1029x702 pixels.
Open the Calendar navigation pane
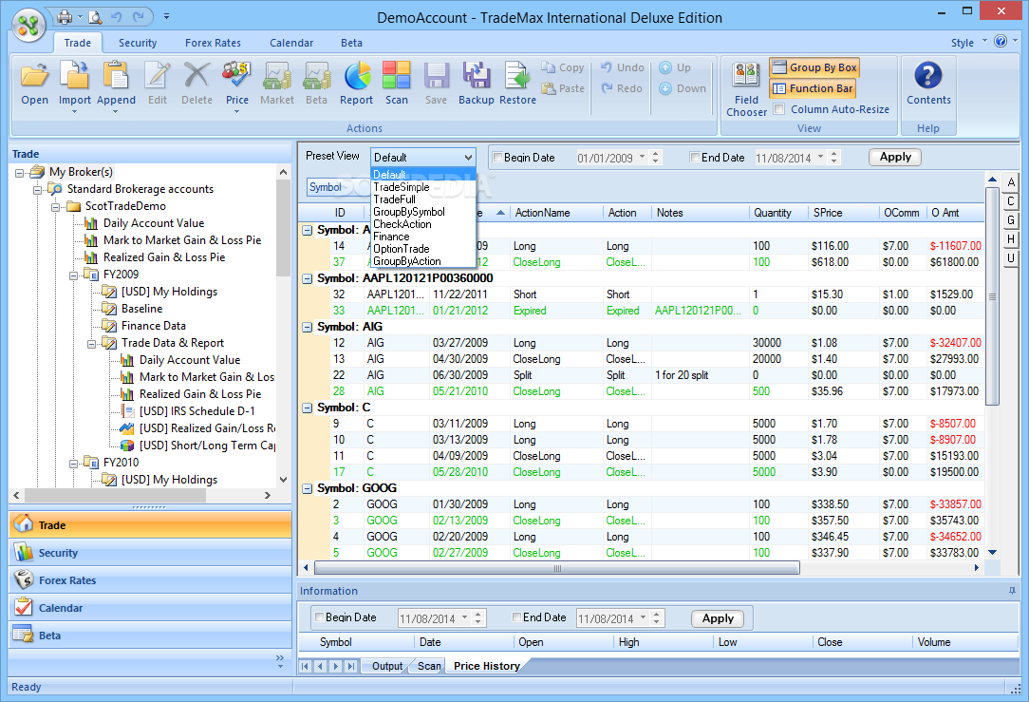click(x=150, y=608)
